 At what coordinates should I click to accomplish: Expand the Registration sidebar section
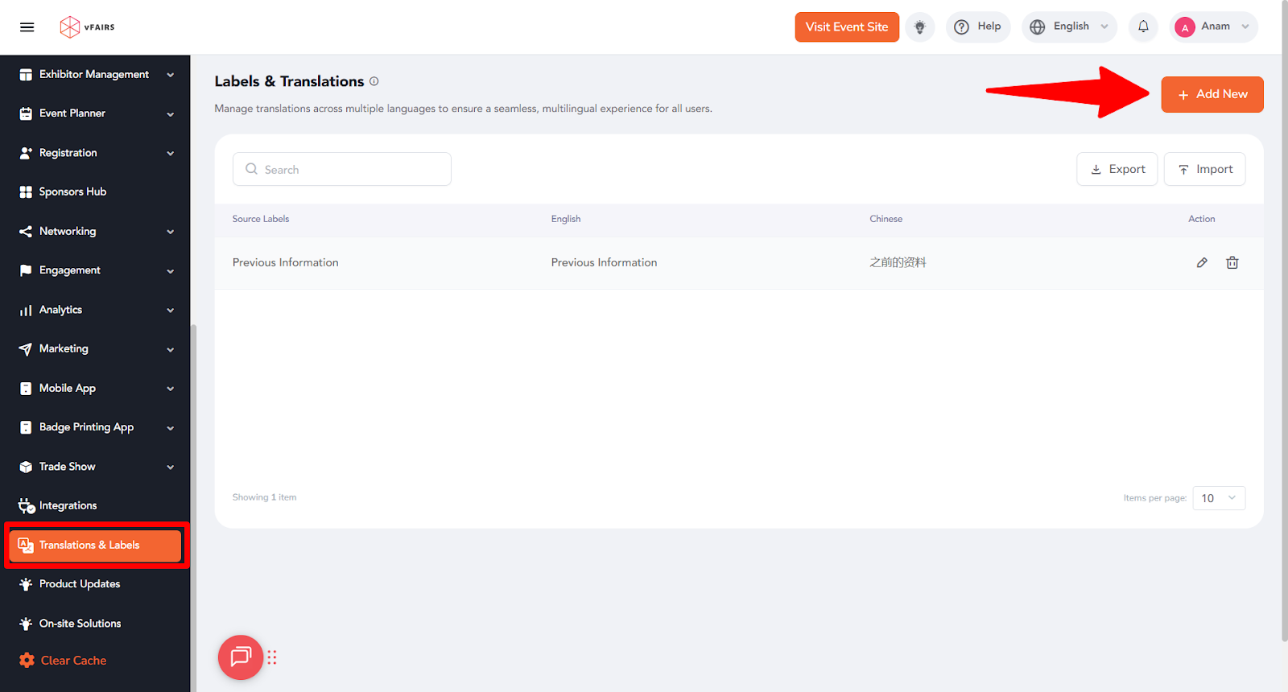coord(95,153)
